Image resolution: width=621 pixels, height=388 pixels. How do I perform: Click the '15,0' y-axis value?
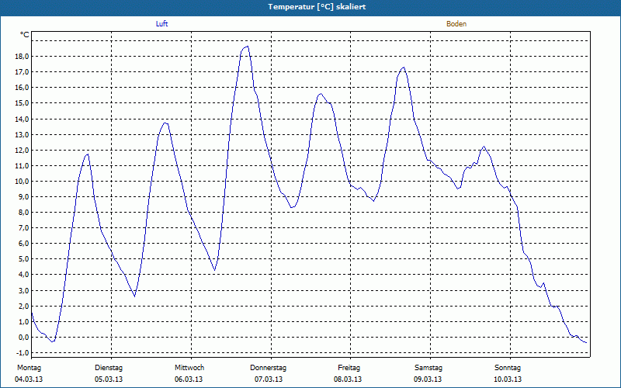[x=22, y=103]
